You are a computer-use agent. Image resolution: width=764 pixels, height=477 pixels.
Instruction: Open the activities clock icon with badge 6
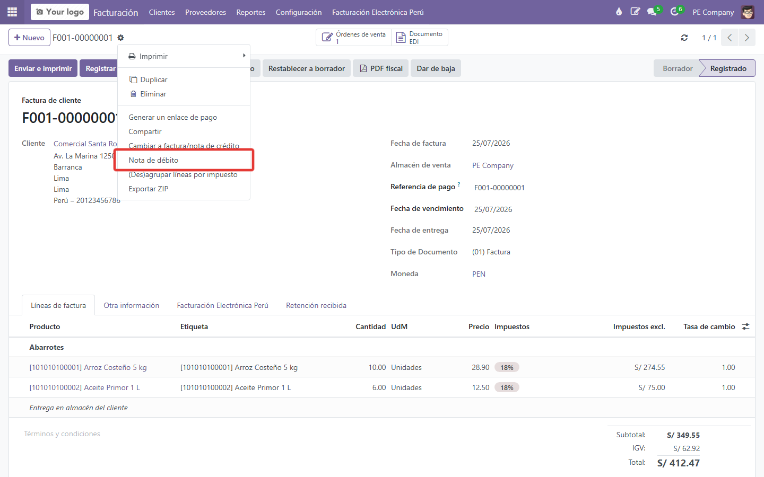point(675,12)
